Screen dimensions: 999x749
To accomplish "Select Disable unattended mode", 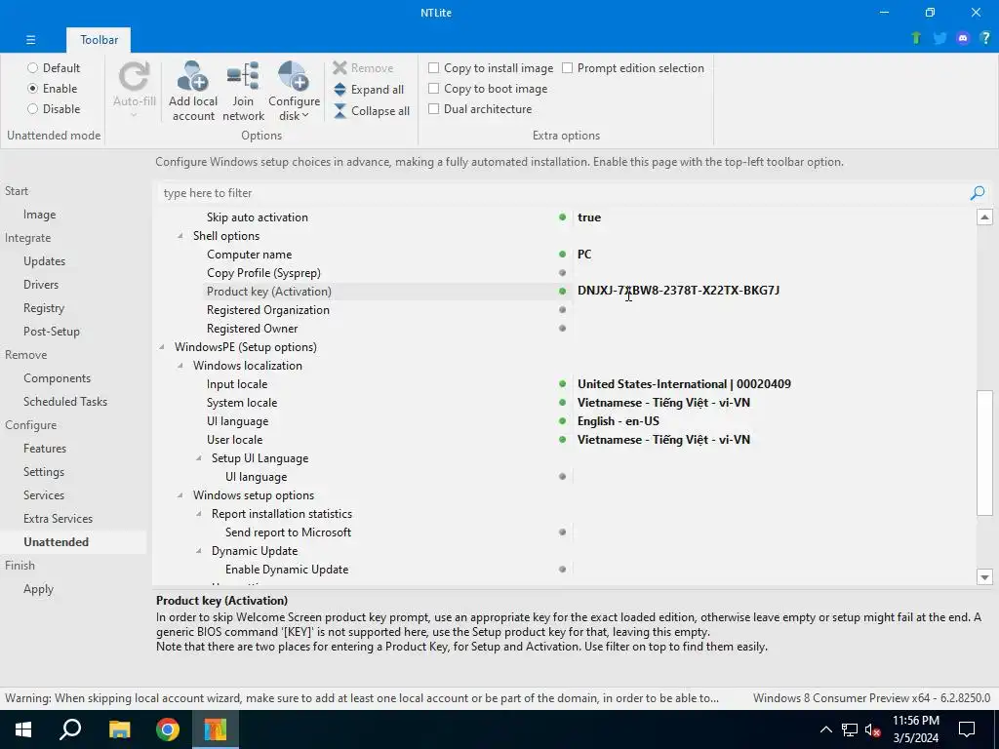I will pos(54,109).
